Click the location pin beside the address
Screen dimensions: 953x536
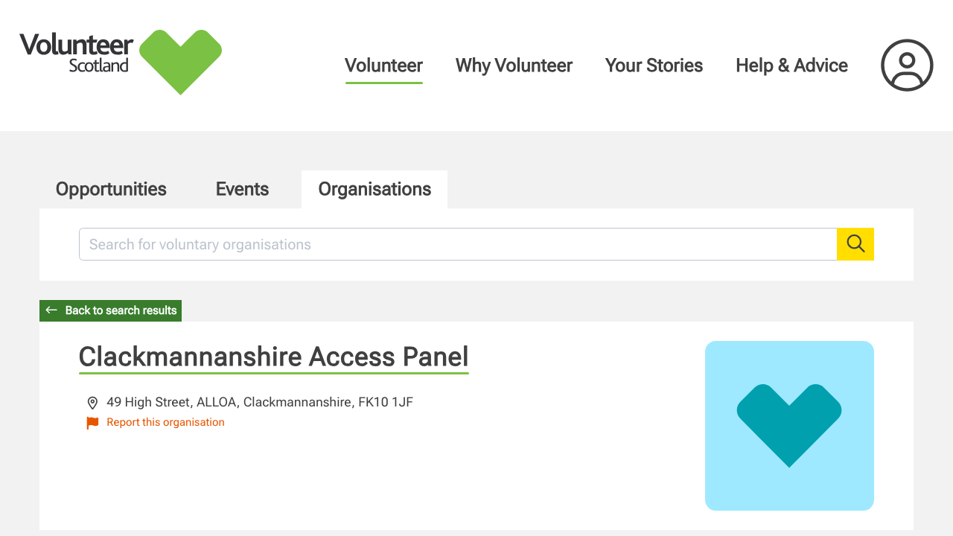[92, 402]
